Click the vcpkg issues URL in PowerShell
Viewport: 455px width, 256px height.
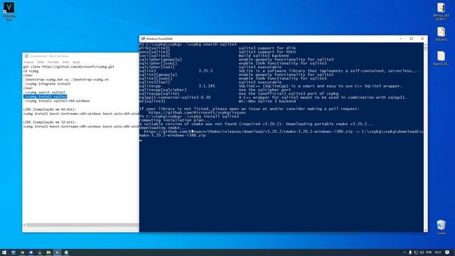(197, 112)
